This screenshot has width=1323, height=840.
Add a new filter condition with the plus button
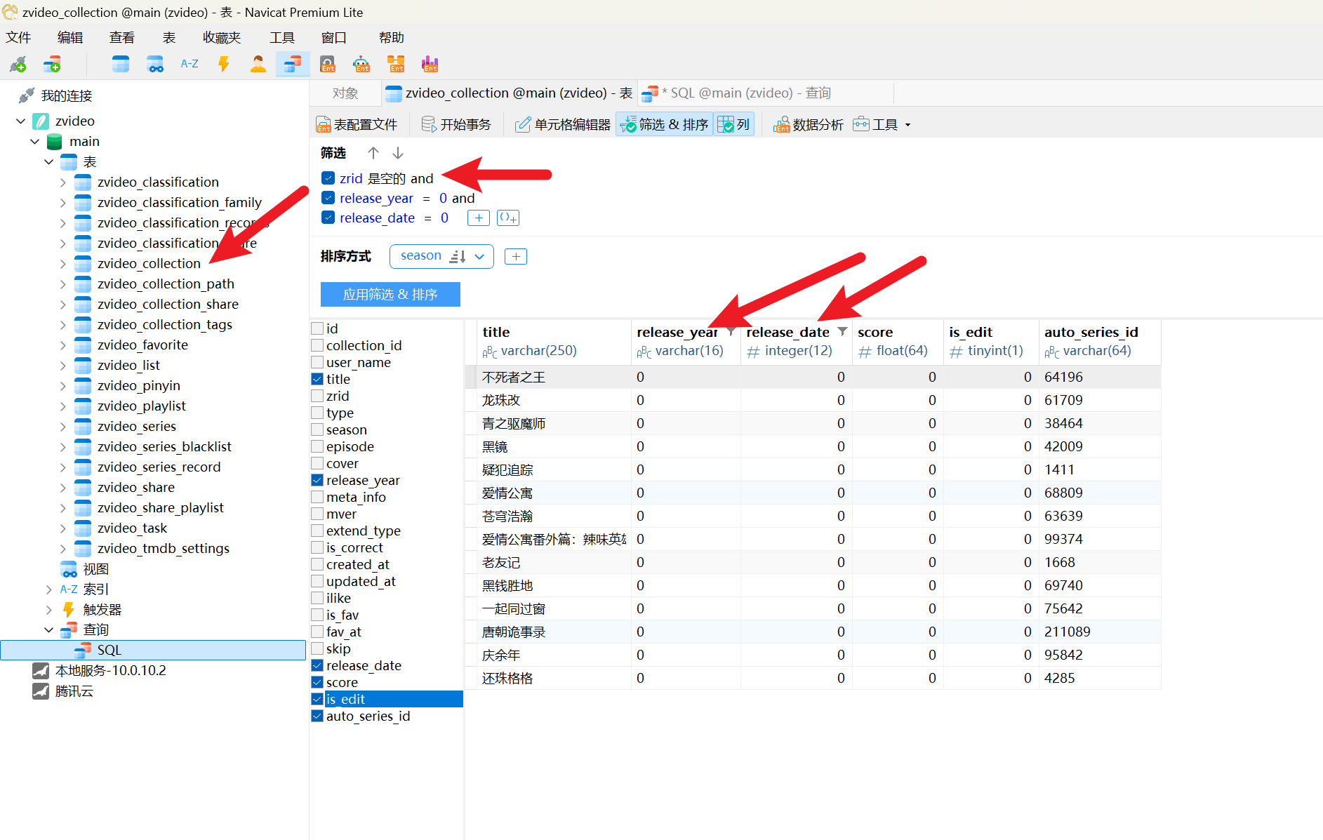click(x=479, y=218)
